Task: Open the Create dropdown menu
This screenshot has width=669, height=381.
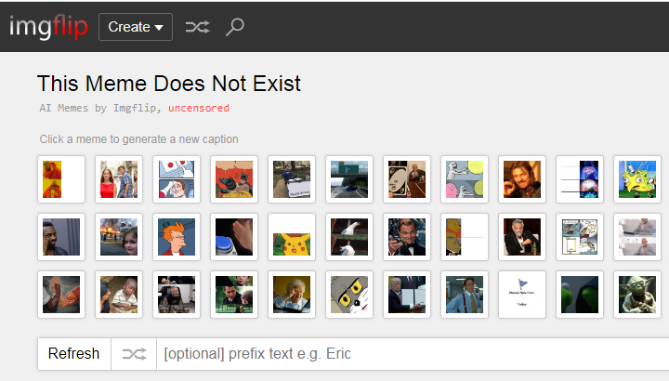Action: point(136,27)
